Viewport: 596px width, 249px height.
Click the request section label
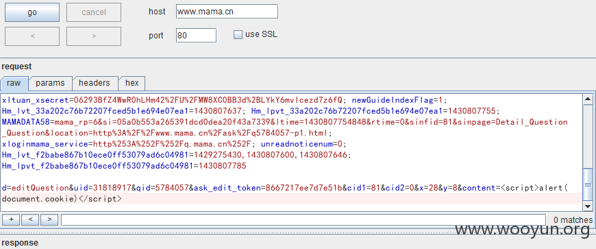[x=16, y=67]
